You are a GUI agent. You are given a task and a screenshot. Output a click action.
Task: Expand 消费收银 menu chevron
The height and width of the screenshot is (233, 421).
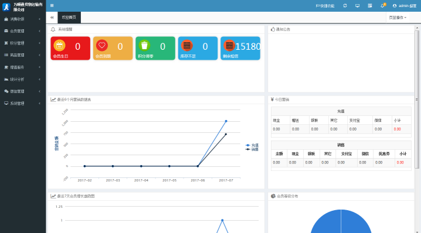click(x=39, y=19)
